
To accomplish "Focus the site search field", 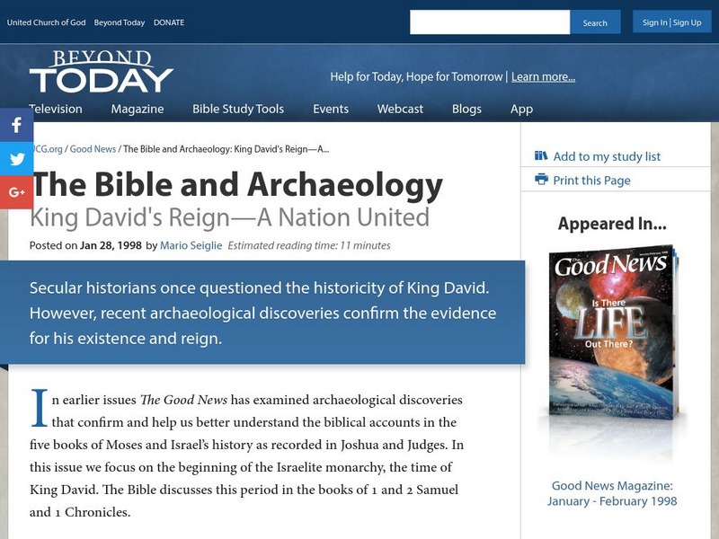I will point(490,22).
